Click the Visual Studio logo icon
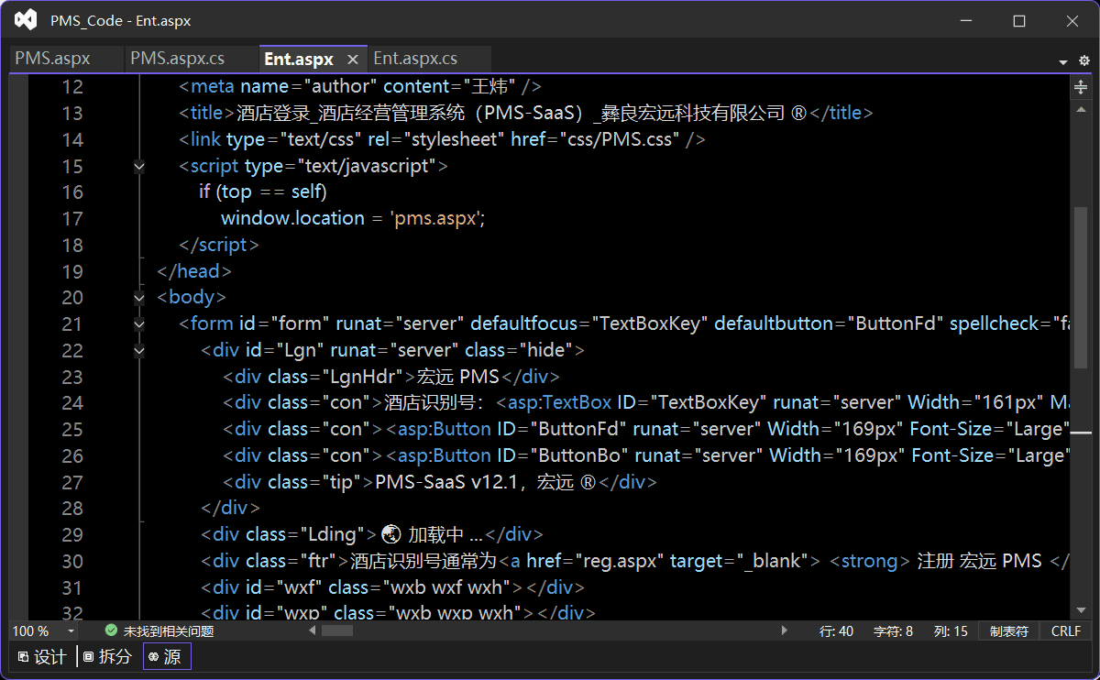This screenshot has height=680, width=1100. (26, 20)
